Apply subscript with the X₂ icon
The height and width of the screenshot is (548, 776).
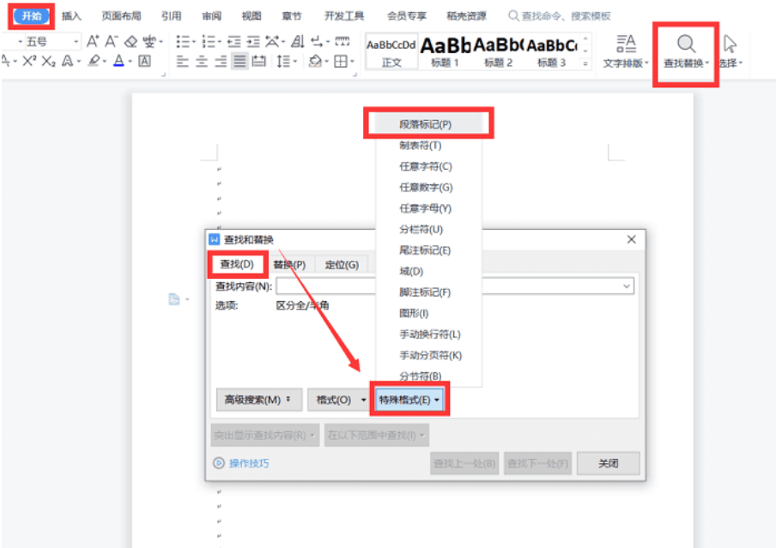(x=49, y=61)
